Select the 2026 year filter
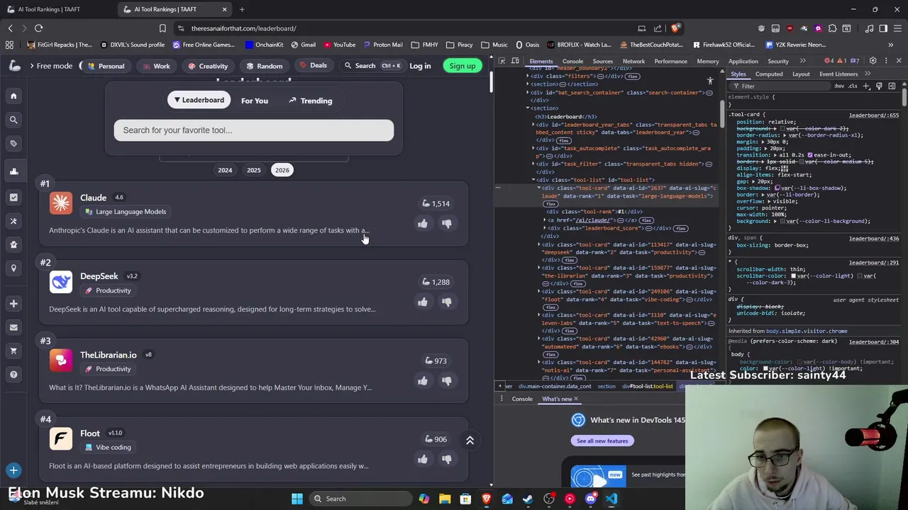 (x=282, y=170)
